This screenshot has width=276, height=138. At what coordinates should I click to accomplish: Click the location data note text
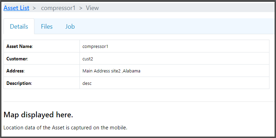[x=65, y=128]
